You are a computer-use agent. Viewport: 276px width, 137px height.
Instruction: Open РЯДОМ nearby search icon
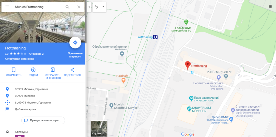(x=33, y=72)
